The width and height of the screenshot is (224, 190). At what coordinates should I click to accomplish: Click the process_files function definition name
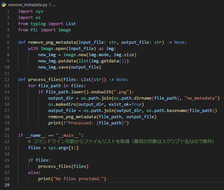pyautogui.click(x=45, y=79)
